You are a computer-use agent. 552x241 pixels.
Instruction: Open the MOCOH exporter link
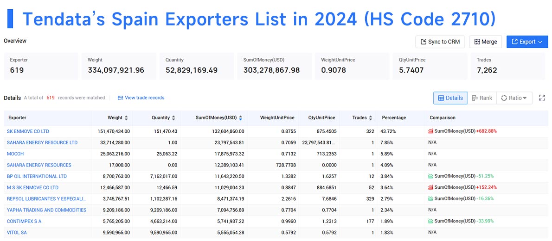click(x=15, y=154)
